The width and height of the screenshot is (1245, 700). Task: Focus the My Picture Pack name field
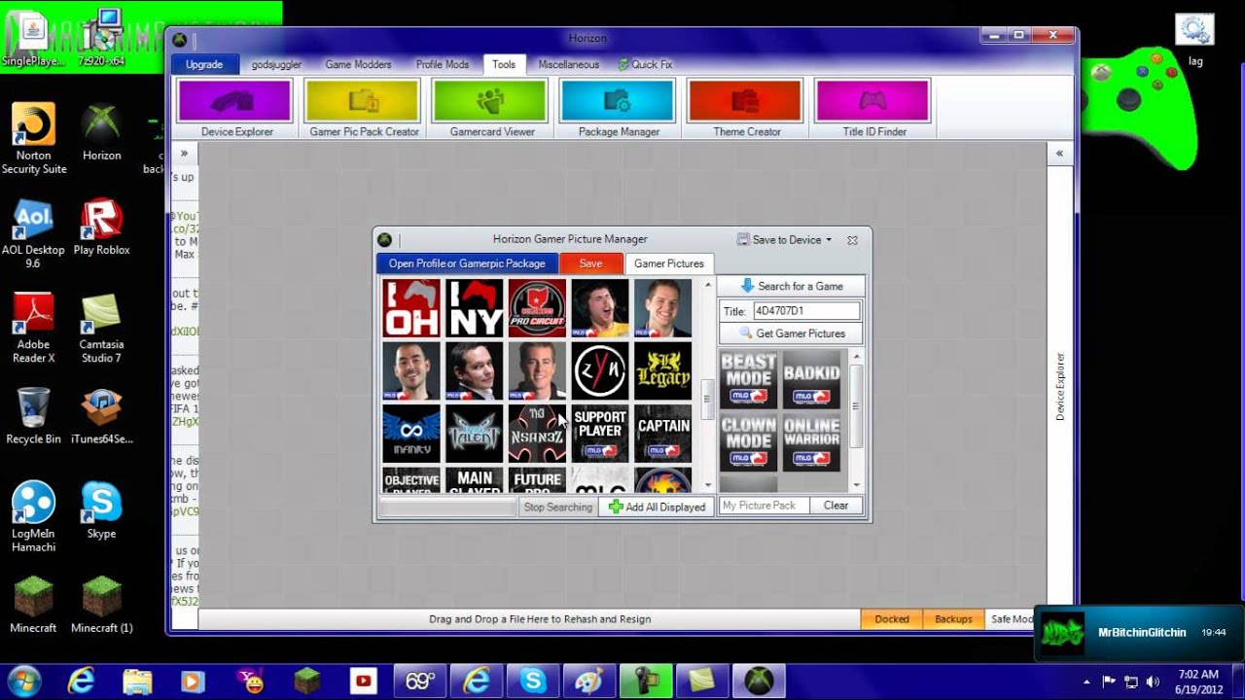point(764,506)
